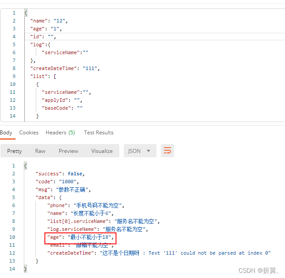Image resolution: width=285 pixels, height=278 pixels.
Task: Toggle the wrap lines icon
Action: [x=167, y=151]
